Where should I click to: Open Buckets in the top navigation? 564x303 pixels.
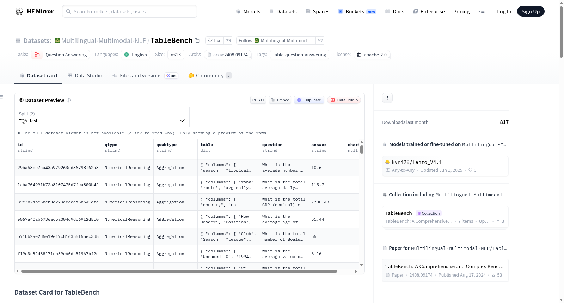[x=357, y=12]
